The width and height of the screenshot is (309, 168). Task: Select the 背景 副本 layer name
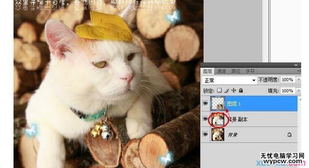(x=238, y=119)
